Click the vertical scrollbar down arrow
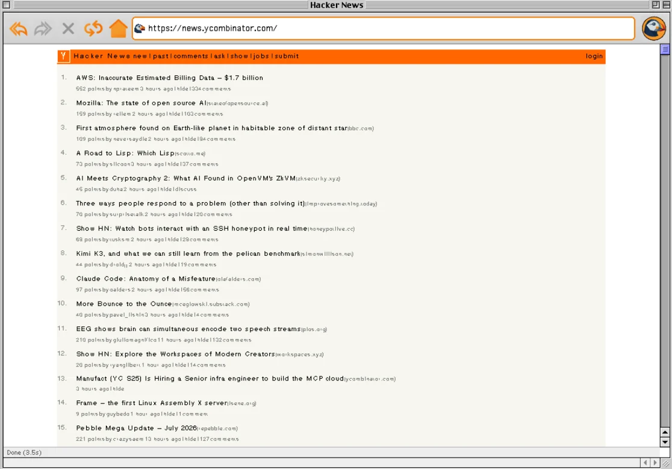The image size is (672, 469). [x=665, y=442]
